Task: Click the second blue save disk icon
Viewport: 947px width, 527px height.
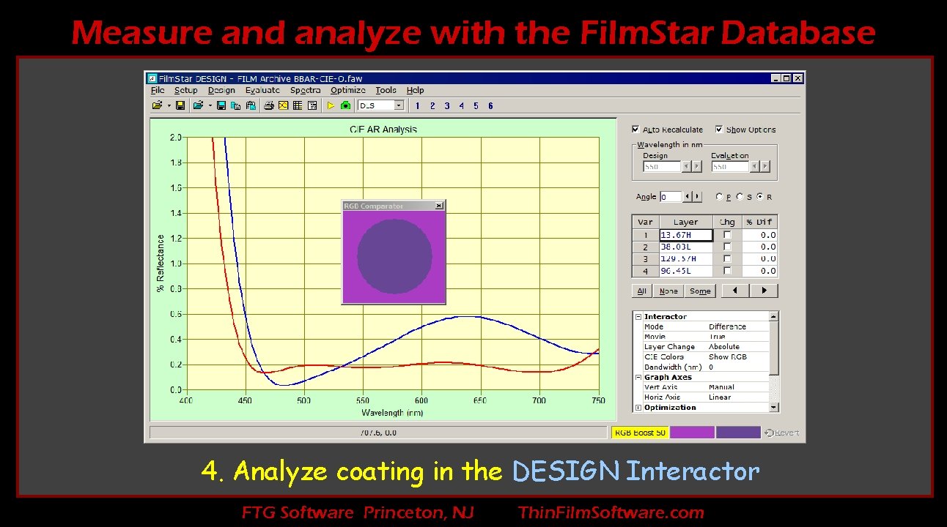Action: pyautogui.click(x=221, y=105)
